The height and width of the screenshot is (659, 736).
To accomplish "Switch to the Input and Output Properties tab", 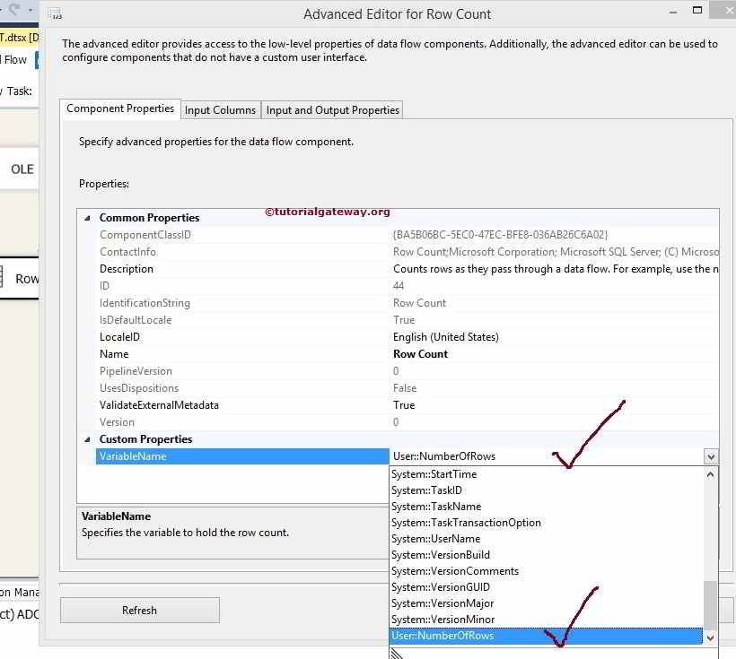I will click(332, 109).
